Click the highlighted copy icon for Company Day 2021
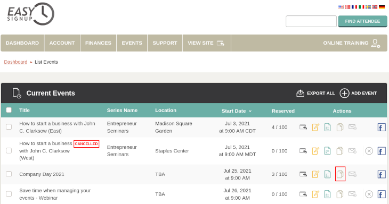The width and height of the screenshot is (389, 204). click(x=340, y=174)
